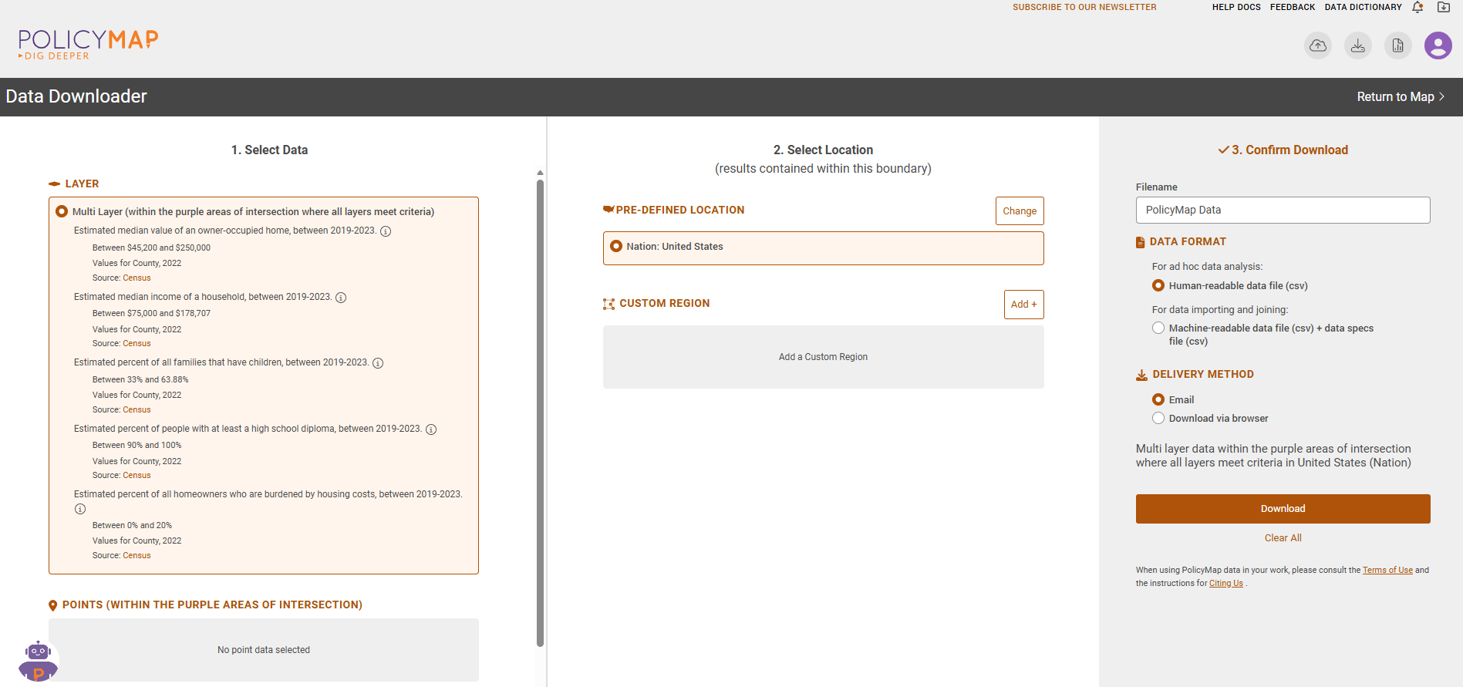Screen dimensions: 1463x687
Task: Click the orange Download button
Action: (1283, 509)
